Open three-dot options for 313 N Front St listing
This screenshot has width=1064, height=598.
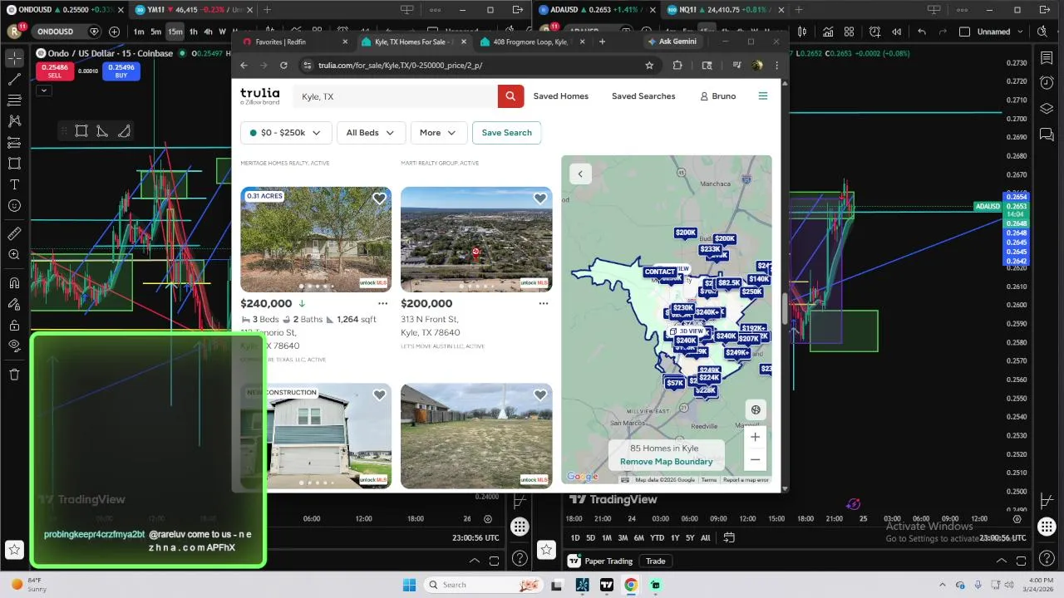click(543, 303)
